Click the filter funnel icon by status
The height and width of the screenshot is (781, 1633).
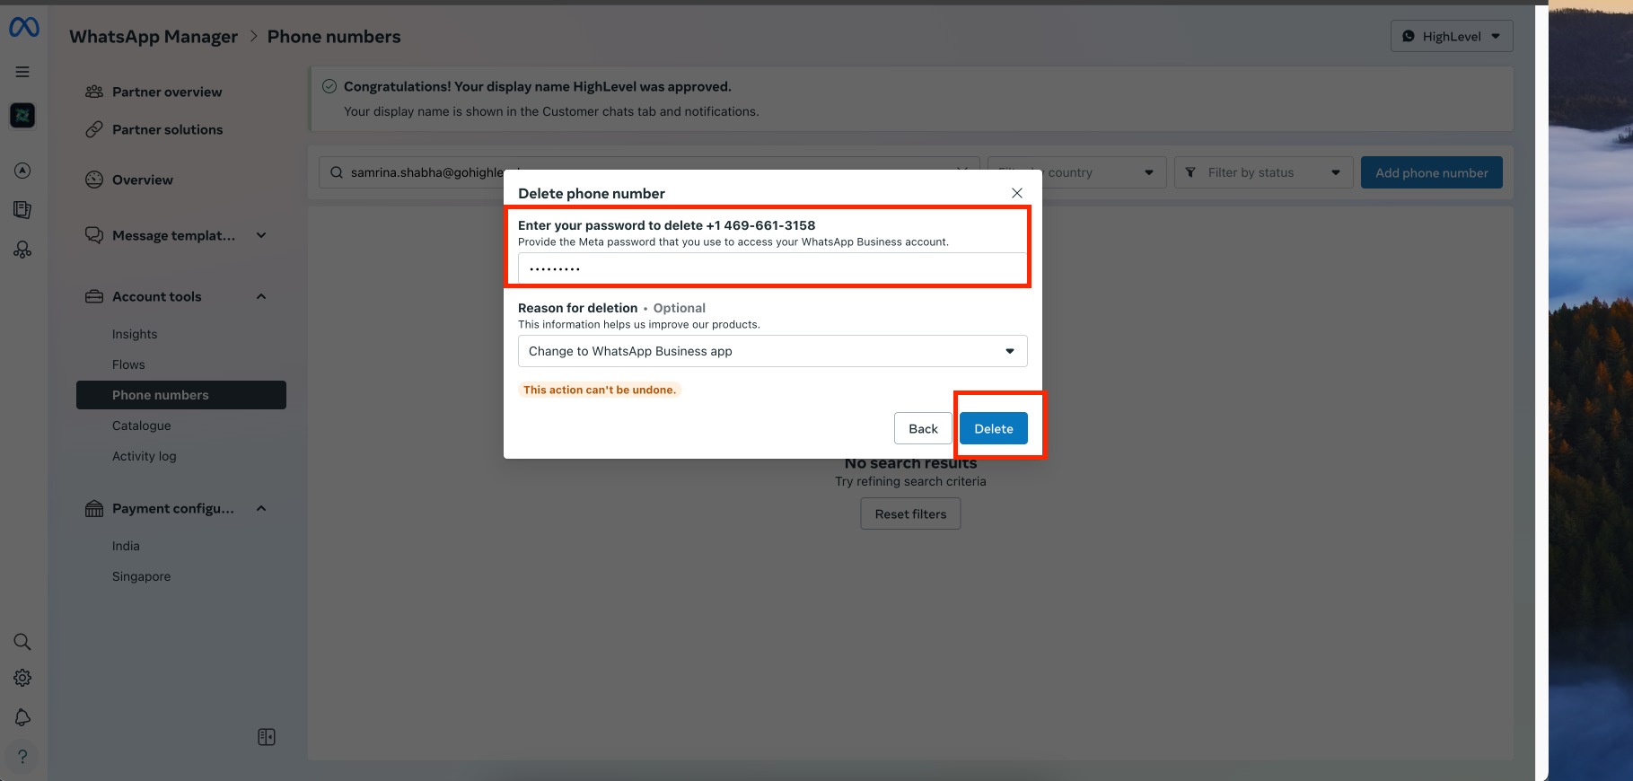click(1190, 172)
